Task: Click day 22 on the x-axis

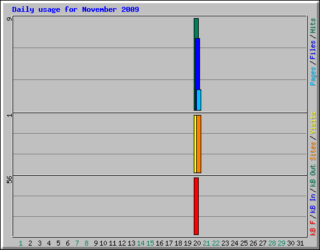Action: (216, 243)
